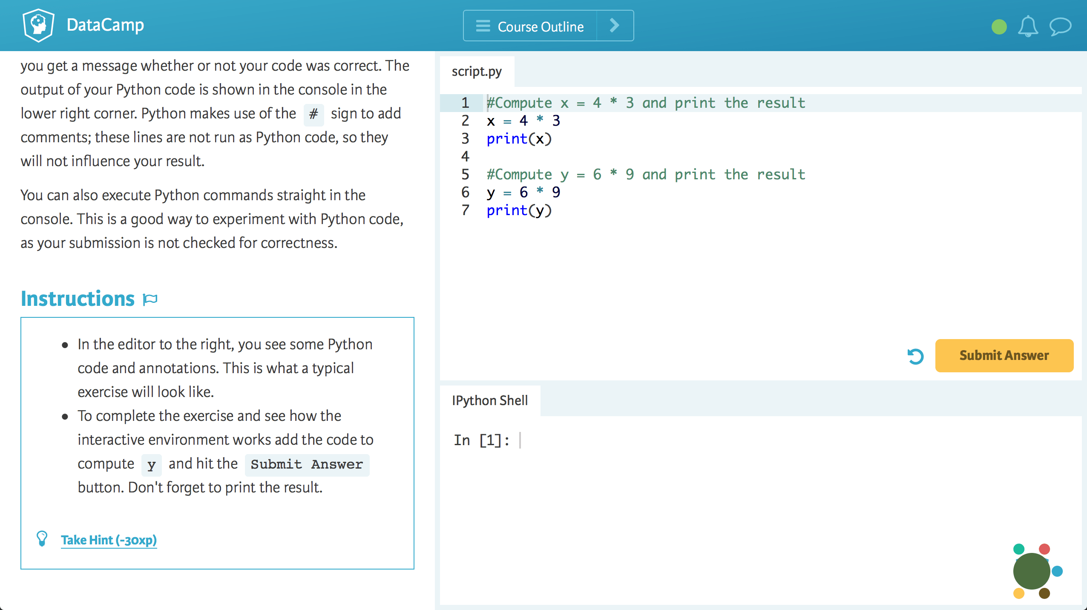Click line 3 print(x) in the editor

[x=519, y=139]
